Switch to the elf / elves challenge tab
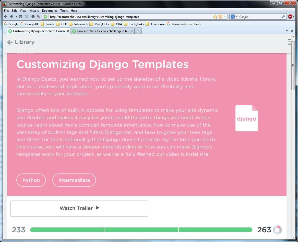Image resolution: width=298 pixels, height=242 pixels. [103, 31]
